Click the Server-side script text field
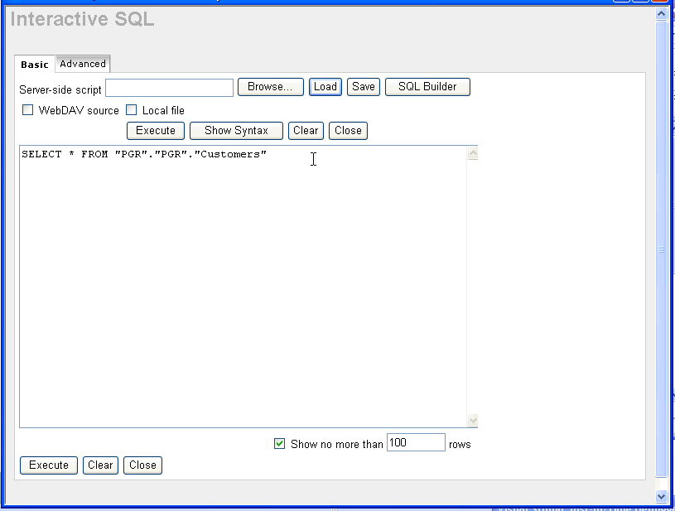The image size is (675, 511). [x=169, y=87]
